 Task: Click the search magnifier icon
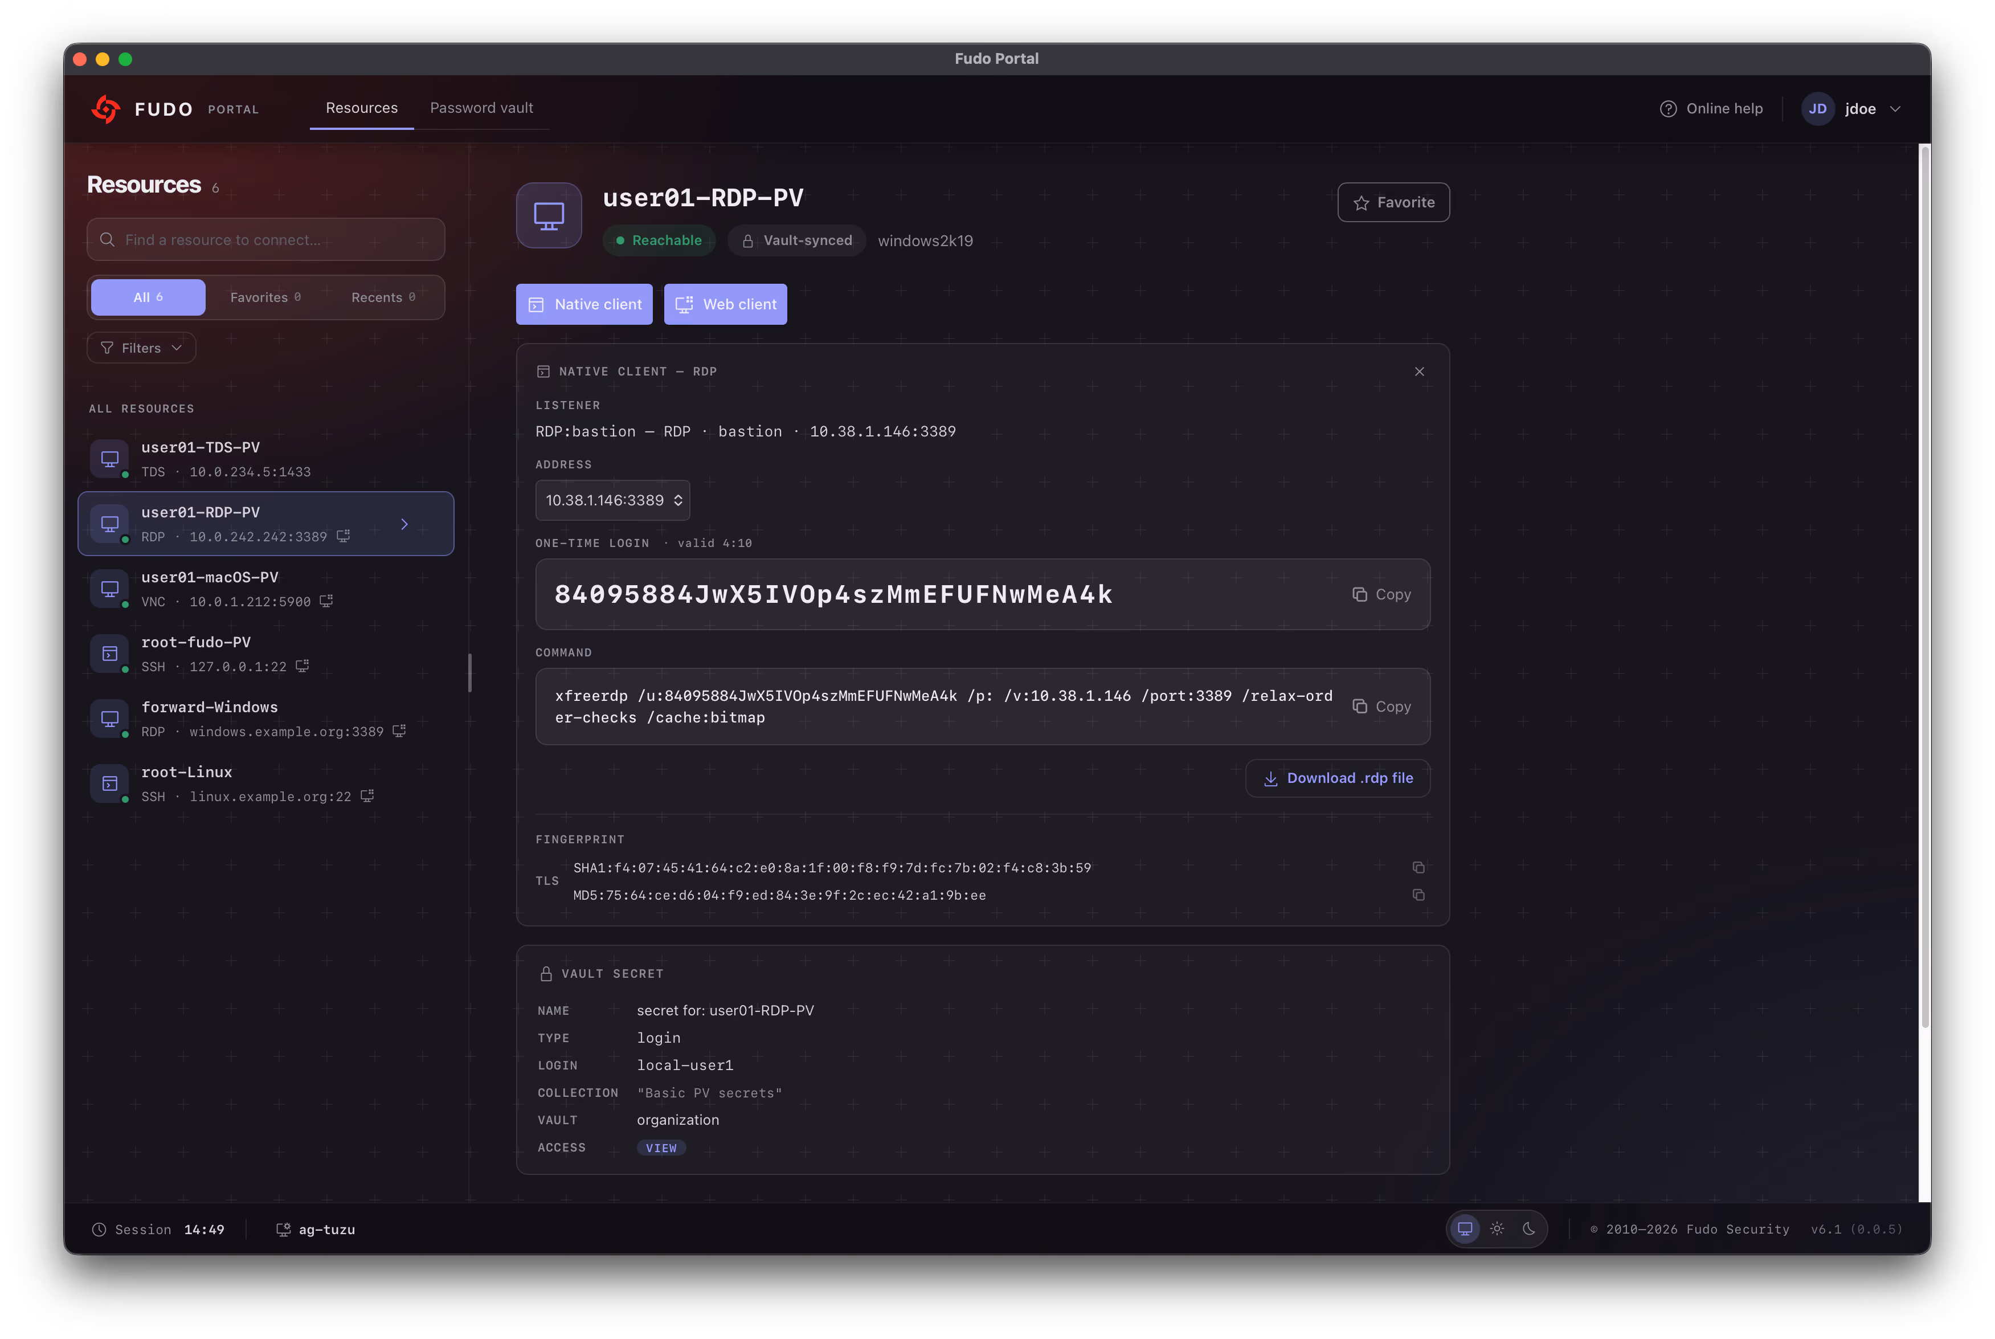(108, 239)
